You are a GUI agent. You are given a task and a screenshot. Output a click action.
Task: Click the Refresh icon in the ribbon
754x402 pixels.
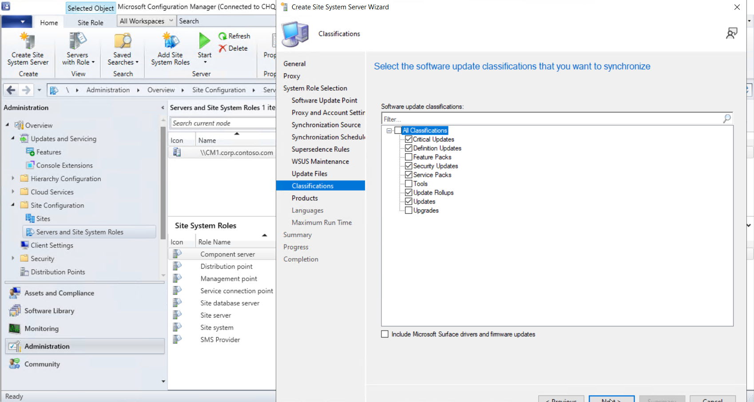pyautogui.click(x=222, y=36)
